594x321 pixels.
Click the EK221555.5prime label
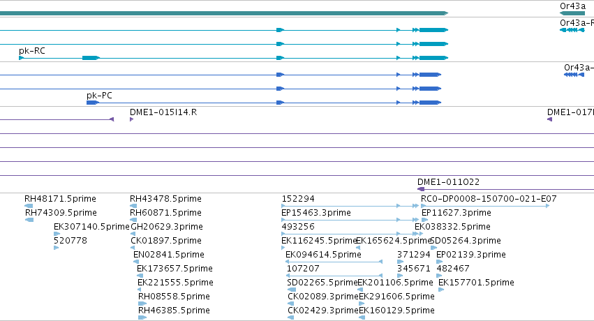point(175,283)
